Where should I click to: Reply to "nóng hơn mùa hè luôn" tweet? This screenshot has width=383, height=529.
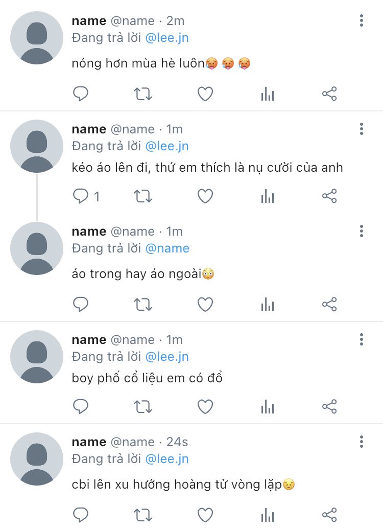click(x=81, y=94)
